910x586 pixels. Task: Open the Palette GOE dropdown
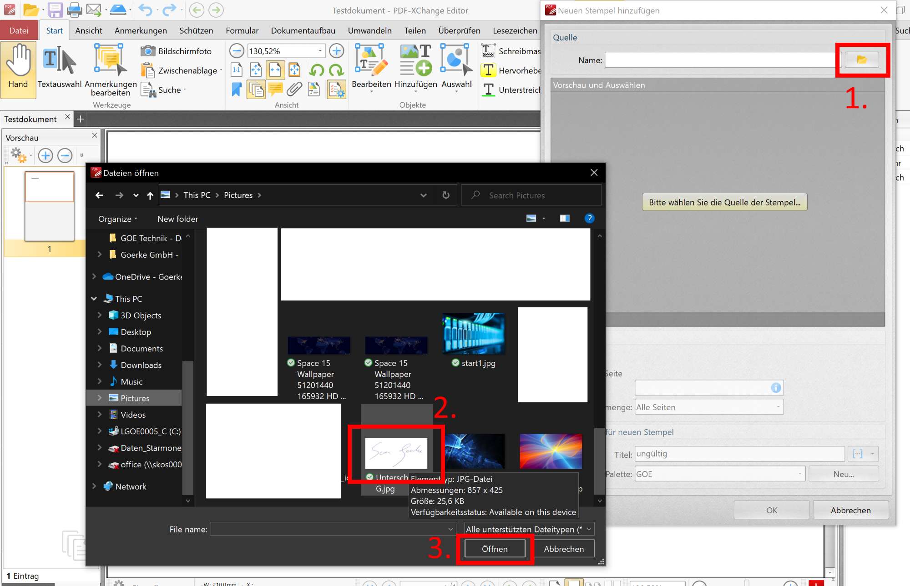coord(720,474)
